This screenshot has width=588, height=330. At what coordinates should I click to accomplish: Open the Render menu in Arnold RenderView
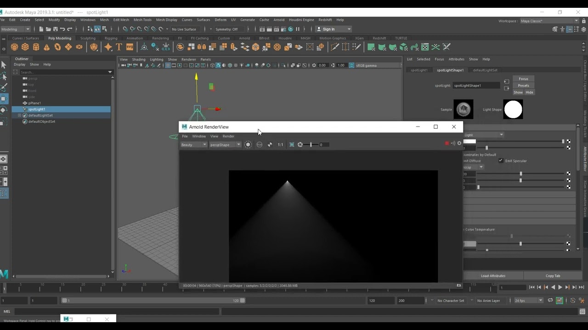[x=228, y=136]
